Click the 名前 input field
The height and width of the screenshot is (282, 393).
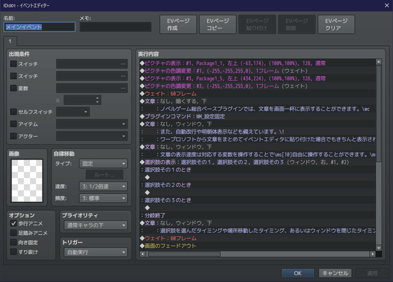click(39, 27)
